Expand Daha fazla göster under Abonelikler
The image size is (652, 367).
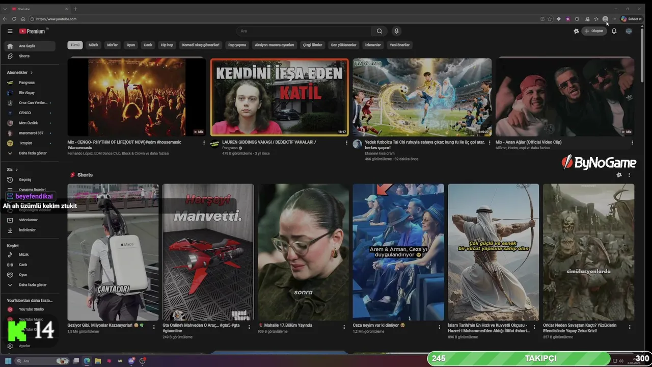pyautogui.click(x=31, y=153)
